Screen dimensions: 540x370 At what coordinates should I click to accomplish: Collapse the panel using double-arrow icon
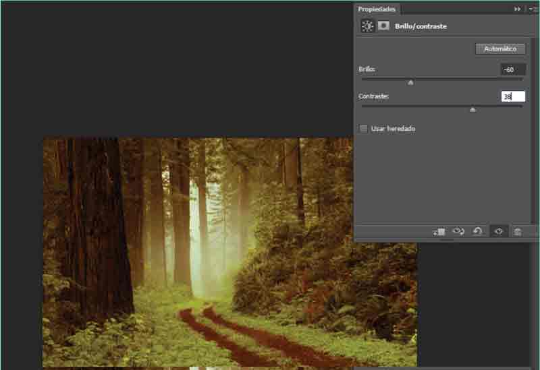coord(517,9)
